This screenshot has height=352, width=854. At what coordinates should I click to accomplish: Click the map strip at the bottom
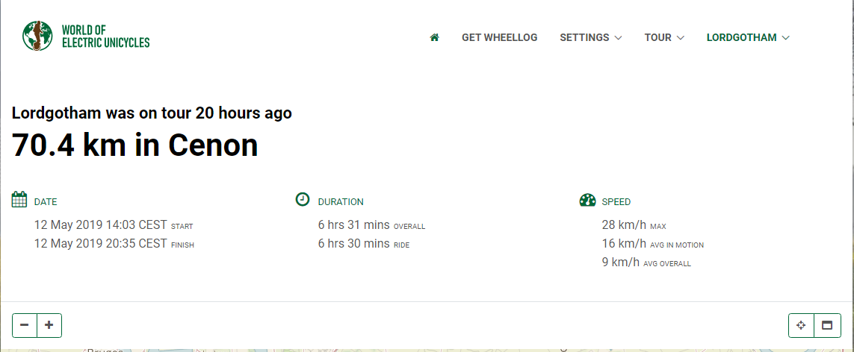(x=427, y=351)
